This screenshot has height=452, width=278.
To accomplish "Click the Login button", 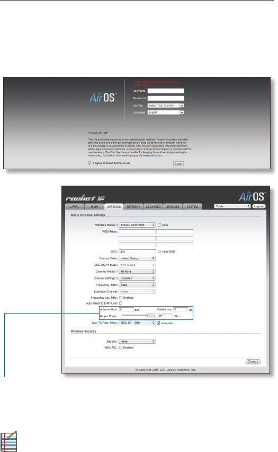I will pos(178,163).
